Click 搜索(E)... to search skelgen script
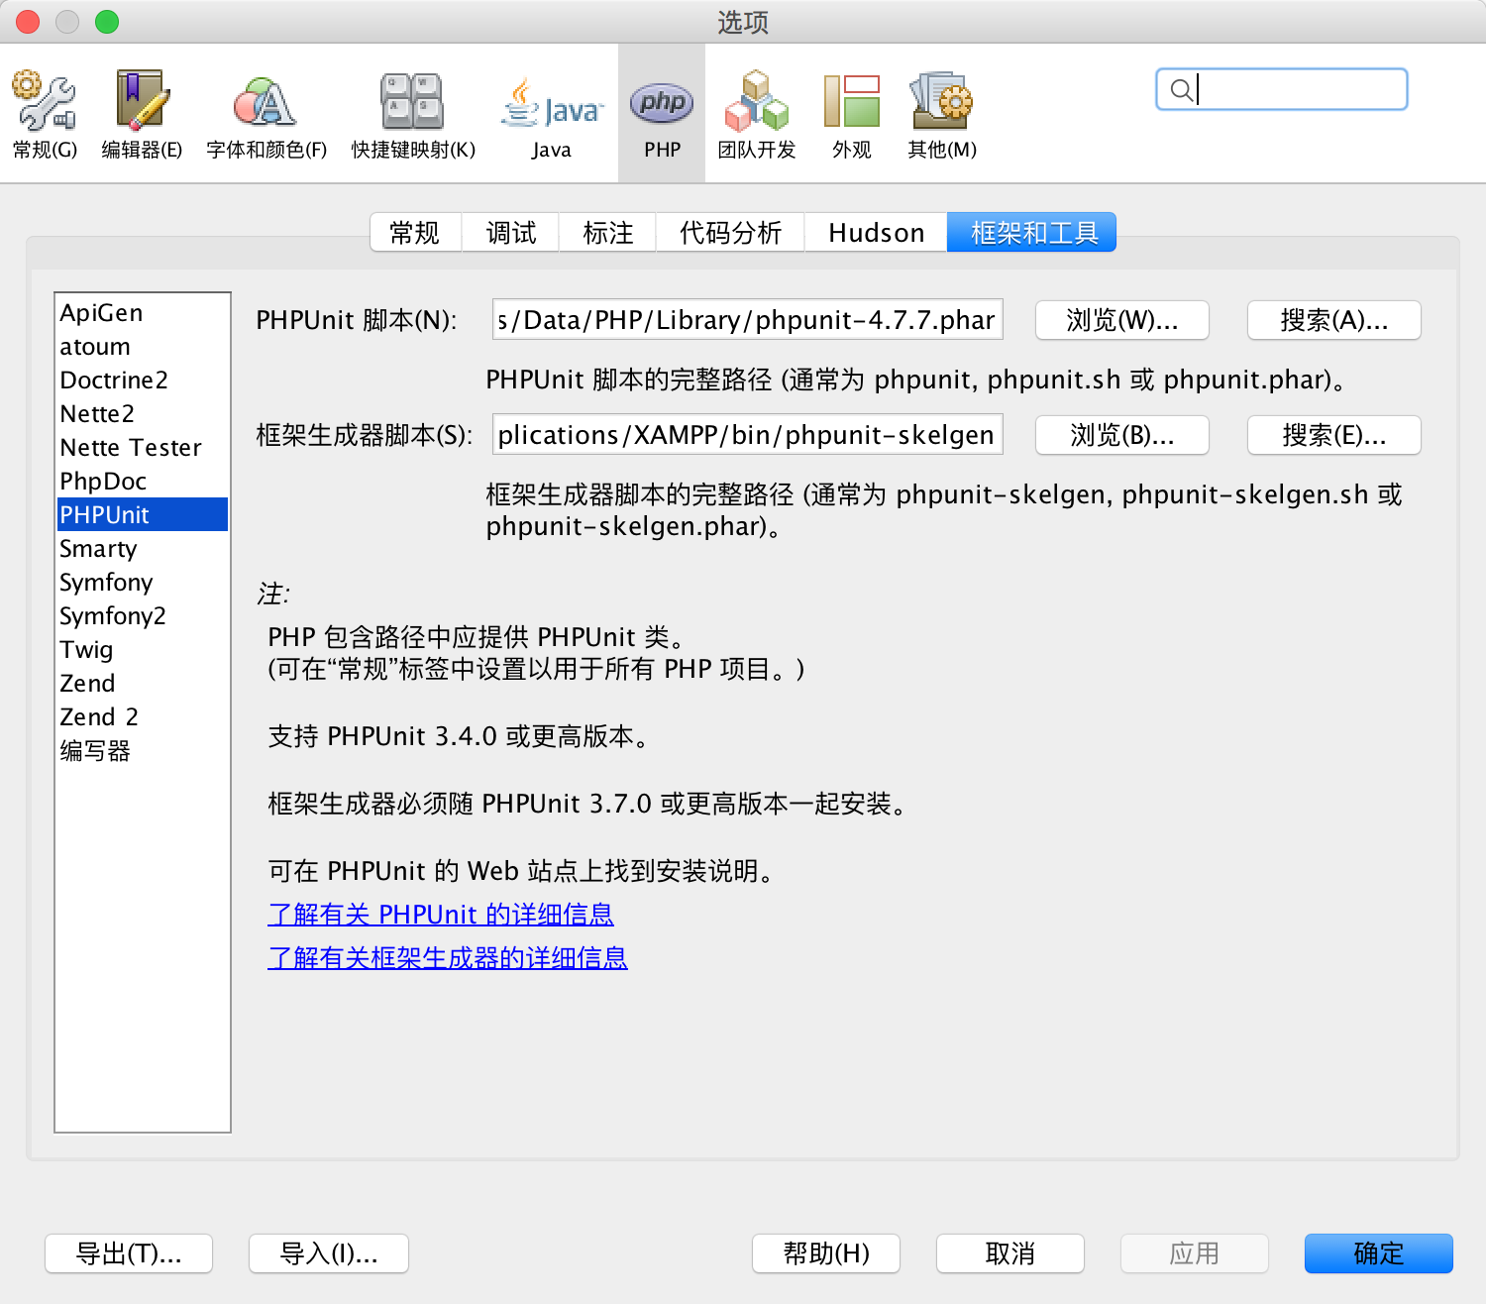 [1334, 435]
